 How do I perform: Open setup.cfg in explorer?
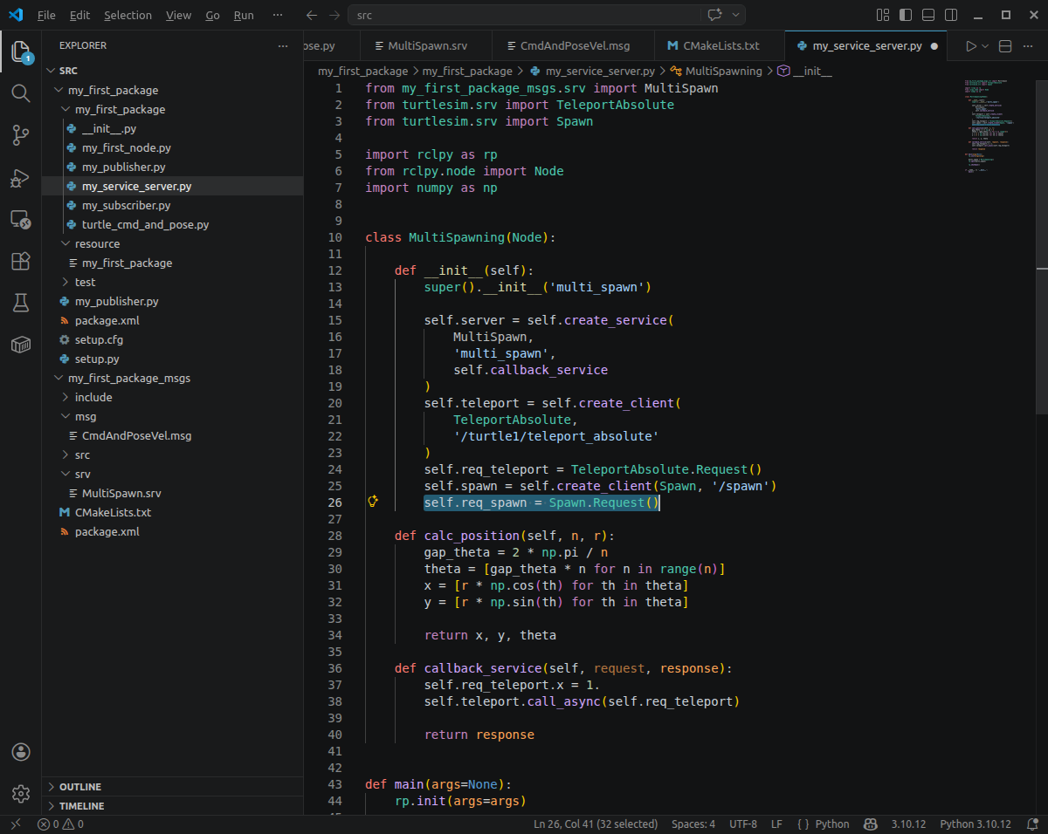click(x=97, y=339)
